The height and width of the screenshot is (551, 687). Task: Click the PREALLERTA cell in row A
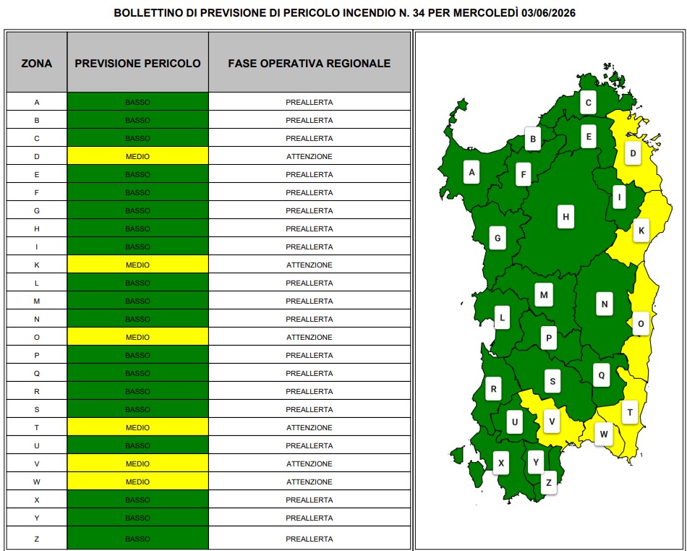tap(310, 102)
